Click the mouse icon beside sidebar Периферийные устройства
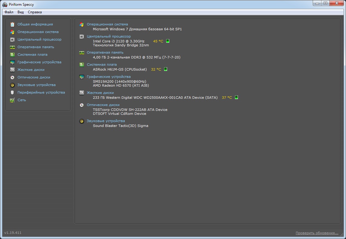 (12, 92)
